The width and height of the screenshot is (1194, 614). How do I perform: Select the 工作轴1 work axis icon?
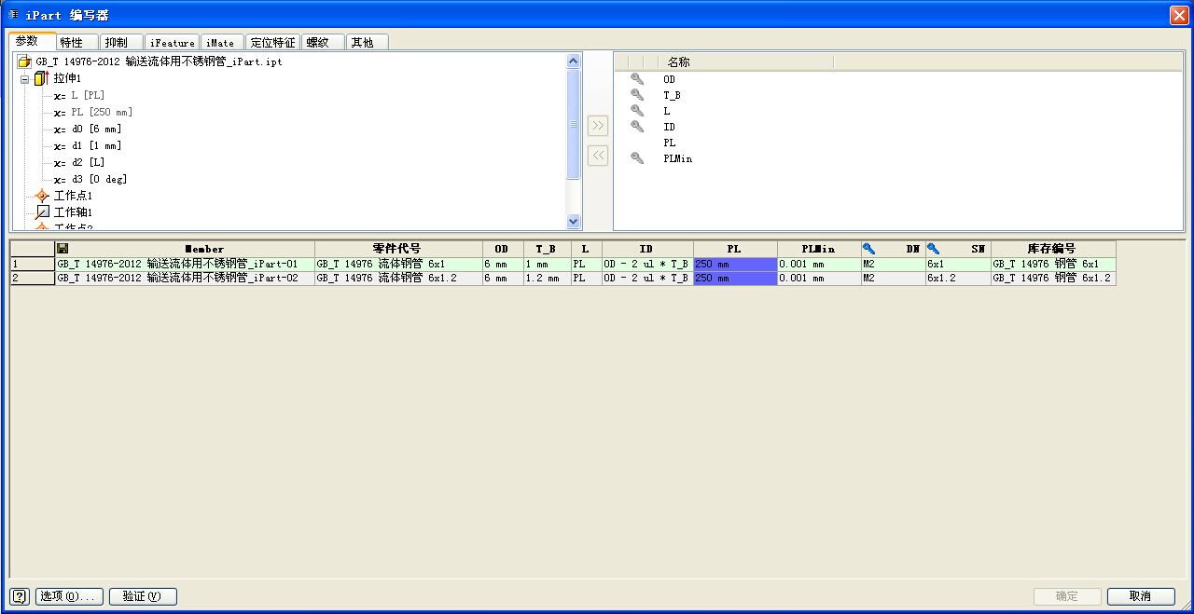click(x=42, y=212)
